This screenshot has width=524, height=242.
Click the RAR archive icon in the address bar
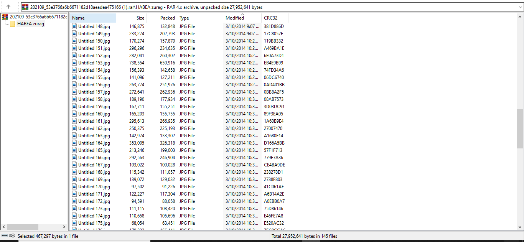25,7
